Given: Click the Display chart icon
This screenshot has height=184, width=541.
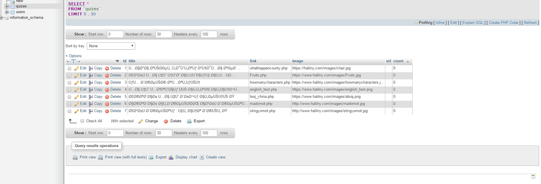Looking at the screenshot, I should [x=171, y=157].
